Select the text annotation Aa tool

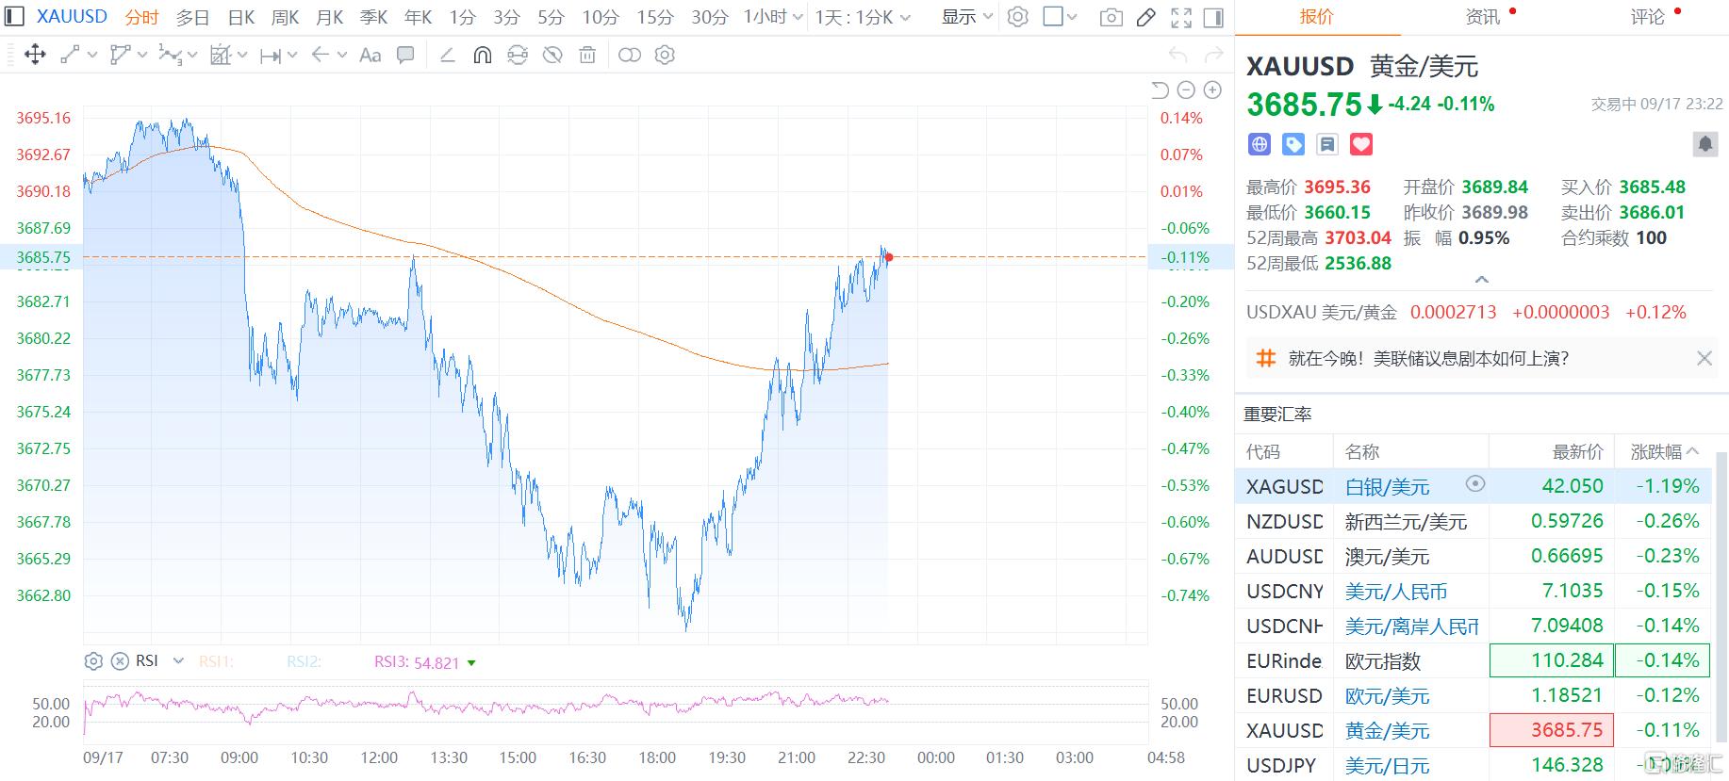point(370,56)
